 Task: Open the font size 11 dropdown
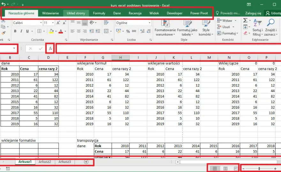[x=53, y=23]
